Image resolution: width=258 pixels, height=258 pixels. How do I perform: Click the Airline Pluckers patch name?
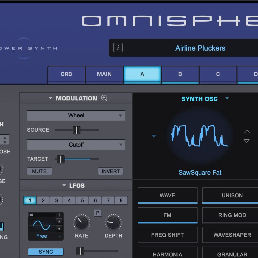(200, 48)
